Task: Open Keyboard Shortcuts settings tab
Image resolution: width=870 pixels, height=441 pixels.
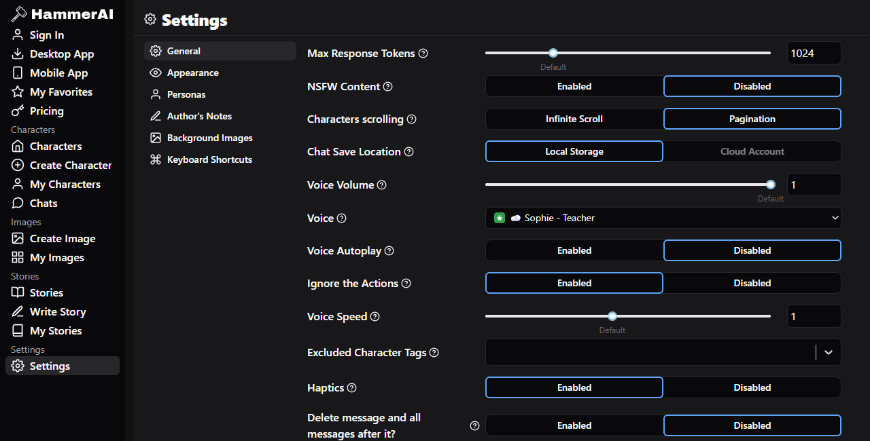Action: point(220,159)
